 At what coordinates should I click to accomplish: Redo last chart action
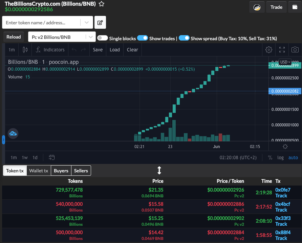[x=83, y=50]
